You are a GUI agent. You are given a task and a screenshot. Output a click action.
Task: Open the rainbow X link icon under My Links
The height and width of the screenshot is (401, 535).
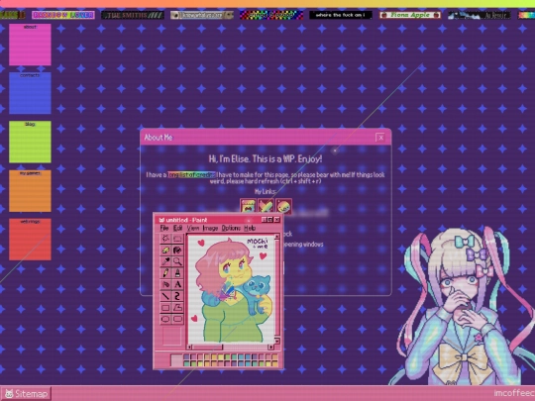click(x=266, y=206)
